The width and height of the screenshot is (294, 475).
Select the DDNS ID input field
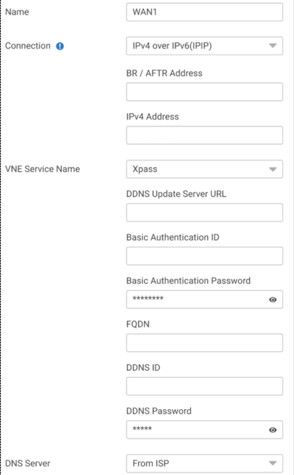(204, 386)
